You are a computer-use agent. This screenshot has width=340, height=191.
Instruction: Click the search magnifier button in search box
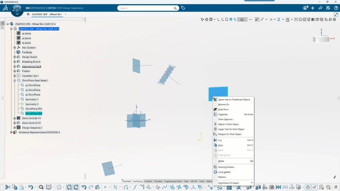(175, 8)
